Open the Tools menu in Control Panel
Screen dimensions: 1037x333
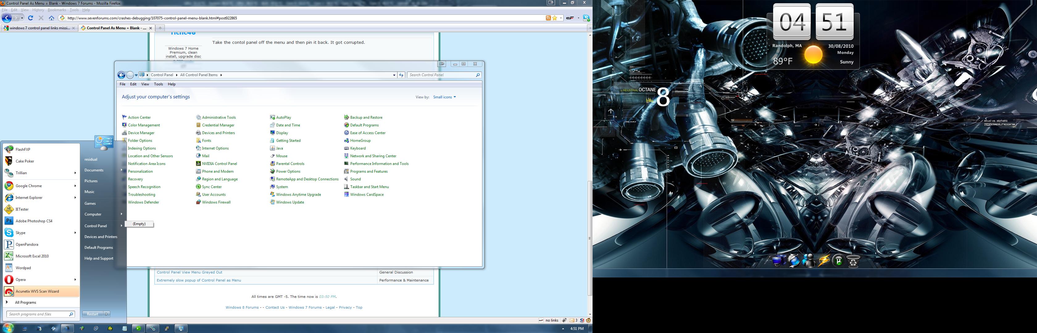click(159, 84)
